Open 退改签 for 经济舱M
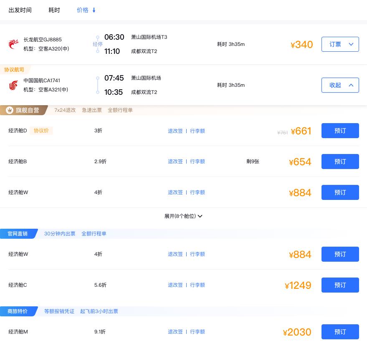Image resolution: width=367 pixels, height=351 pixels. pyautogui.click(x=175, y=332)
